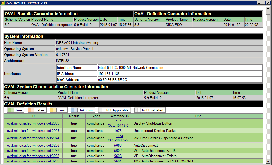
Task: Click the green True legend swatch
Action: pos(11,110)
